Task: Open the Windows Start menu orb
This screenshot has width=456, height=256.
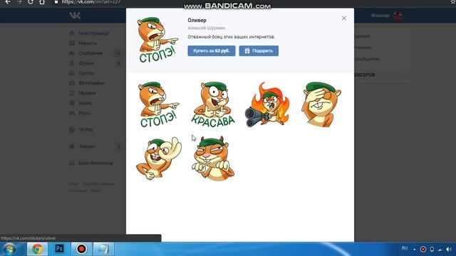Action: click(9, 249)
